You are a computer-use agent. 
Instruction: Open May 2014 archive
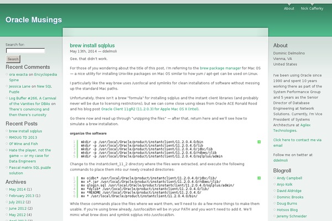tap(17, 190)
